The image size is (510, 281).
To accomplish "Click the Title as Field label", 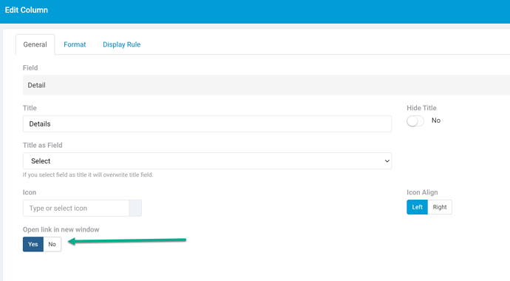I will (43, 146).
